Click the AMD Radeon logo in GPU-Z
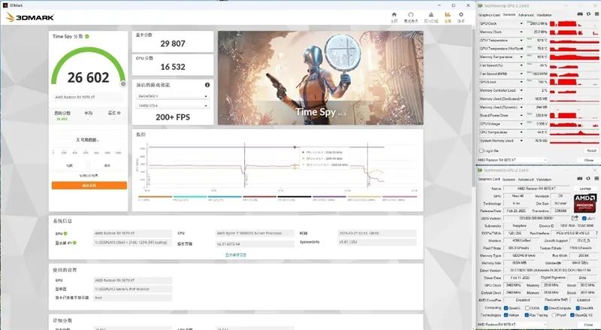 [585, 203]
